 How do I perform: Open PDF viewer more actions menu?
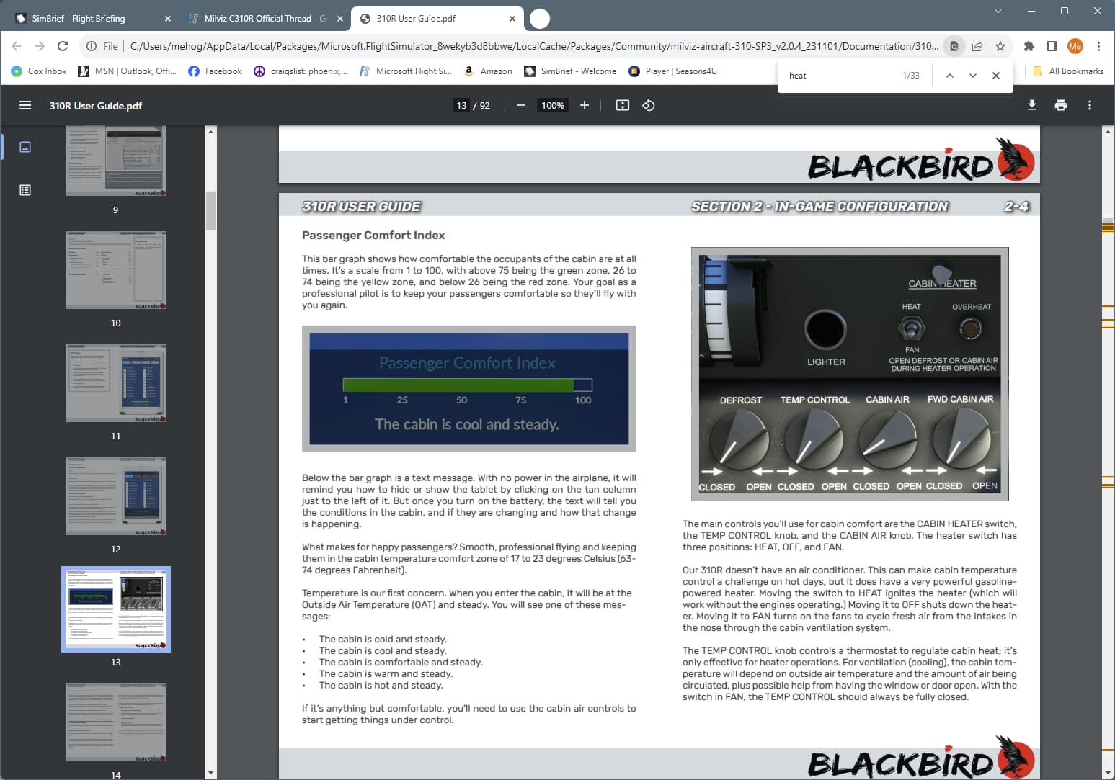click(x=1090, y=105)
